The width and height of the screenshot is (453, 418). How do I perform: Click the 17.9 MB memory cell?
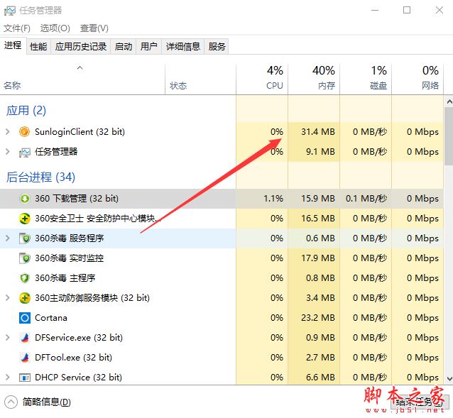(x=318, y=258)
